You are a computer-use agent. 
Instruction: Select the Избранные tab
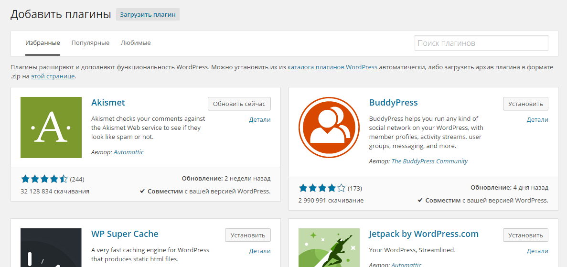(x=43, y=43)
